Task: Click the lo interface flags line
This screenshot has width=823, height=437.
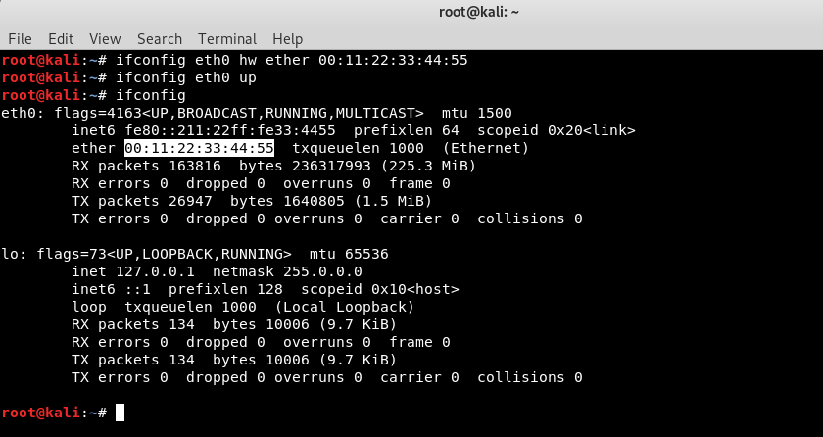Action: pyautogui.click(x=195, y=254)
